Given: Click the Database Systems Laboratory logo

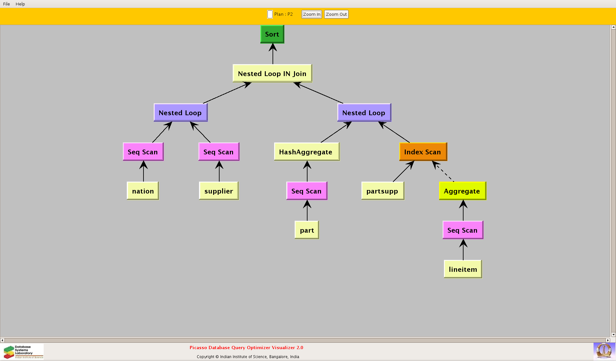Looking at the screenshot, I should coord(23,352).
